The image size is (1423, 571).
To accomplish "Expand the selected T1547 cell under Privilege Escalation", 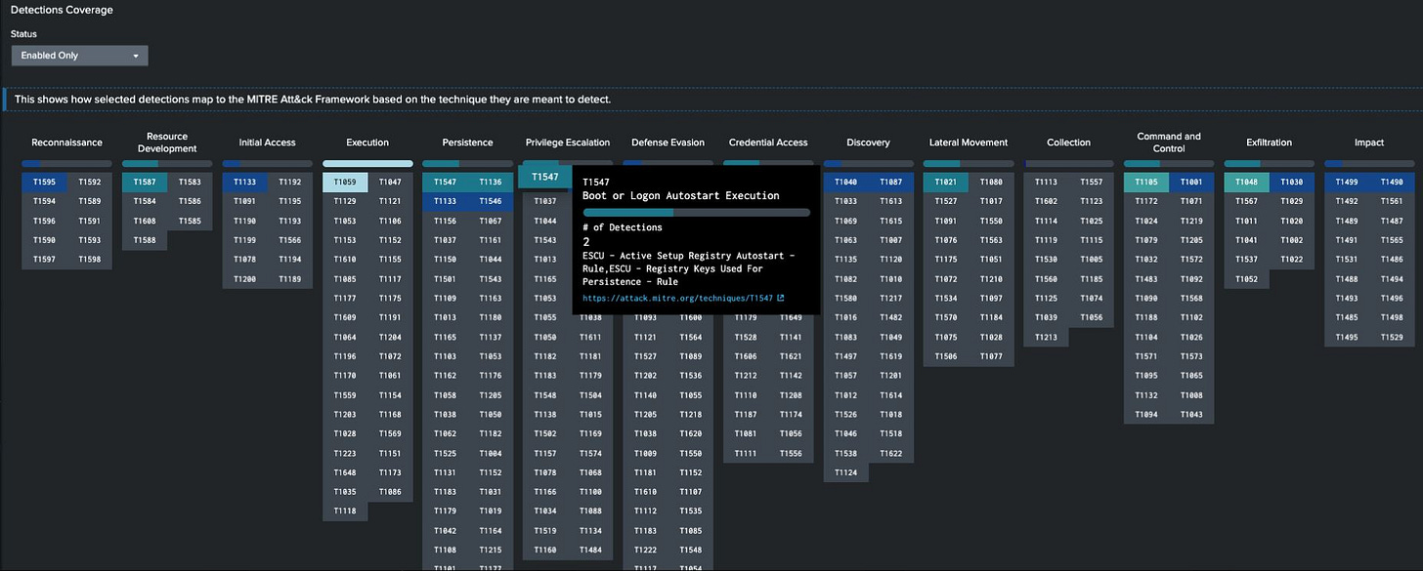I will point(545,177).
